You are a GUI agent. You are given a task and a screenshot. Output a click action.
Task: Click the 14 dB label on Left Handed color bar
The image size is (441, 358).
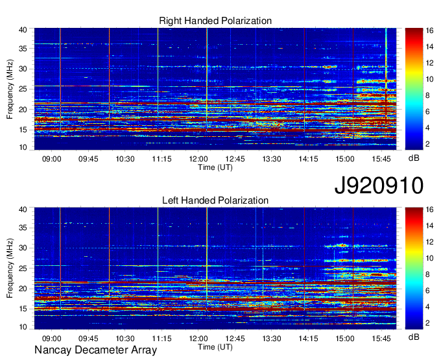click(429, 226)
